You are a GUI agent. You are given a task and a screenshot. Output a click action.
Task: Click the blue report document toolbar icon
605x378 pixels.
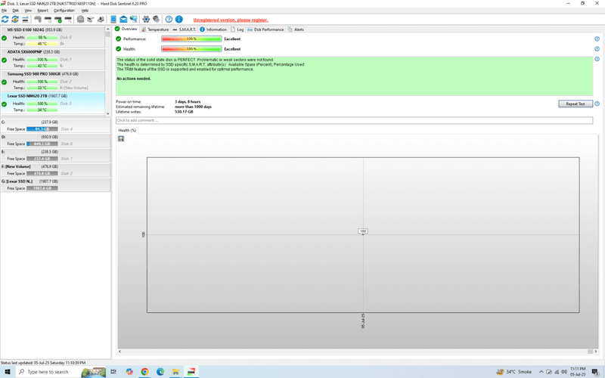coord(113,19)
